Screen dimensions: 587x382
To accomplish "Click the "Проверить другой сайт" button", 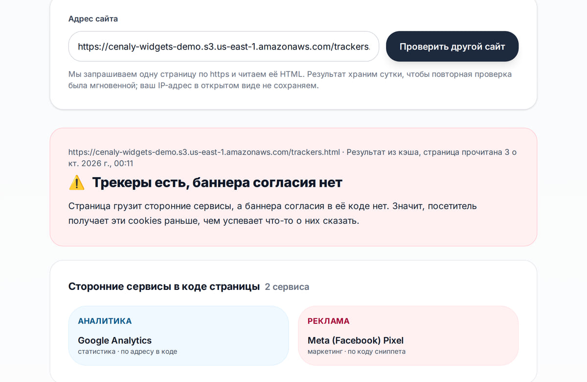I will (x=452, y=47).
